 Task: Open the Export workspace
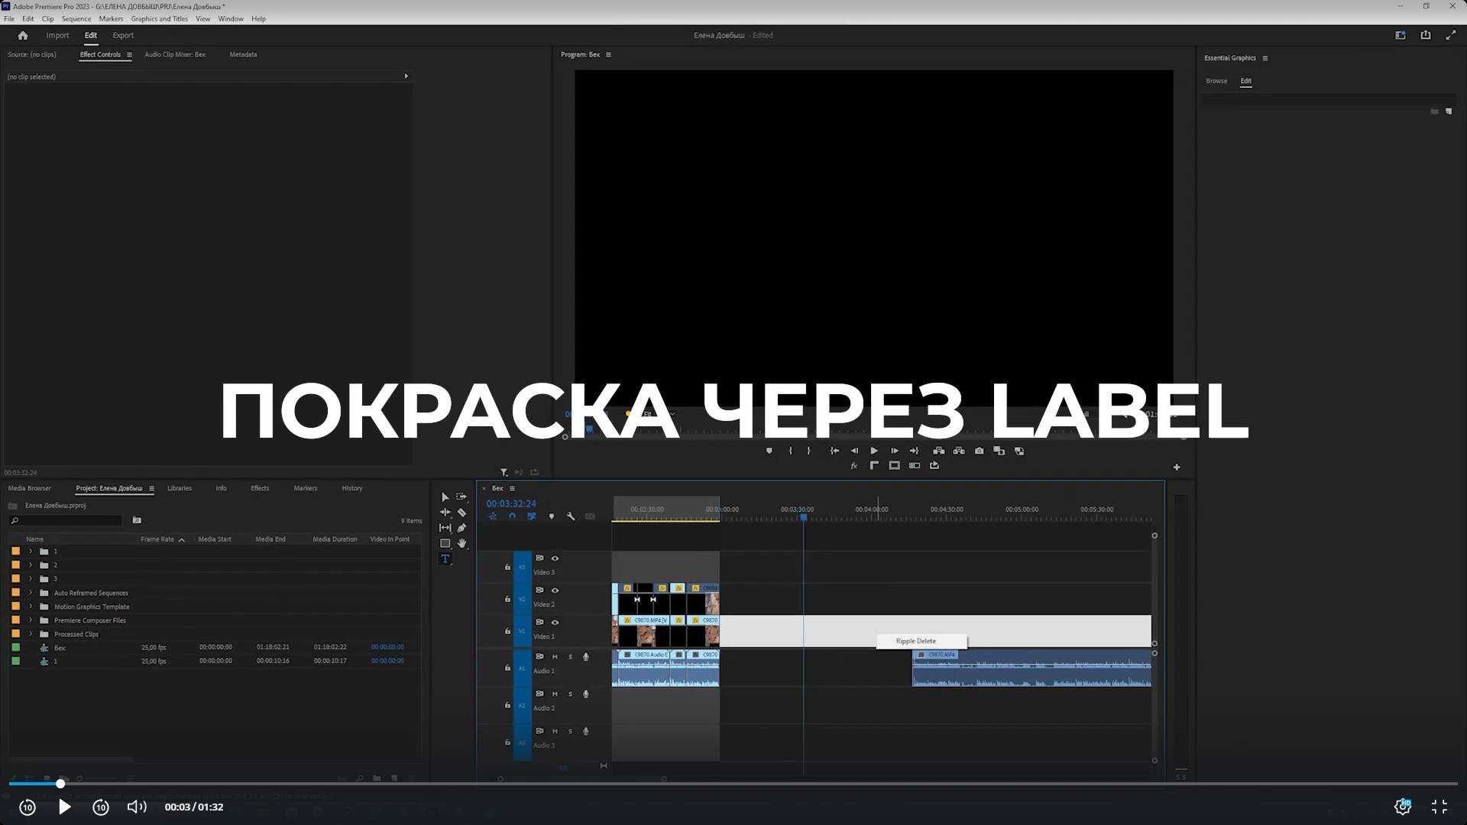click(123, 35)
